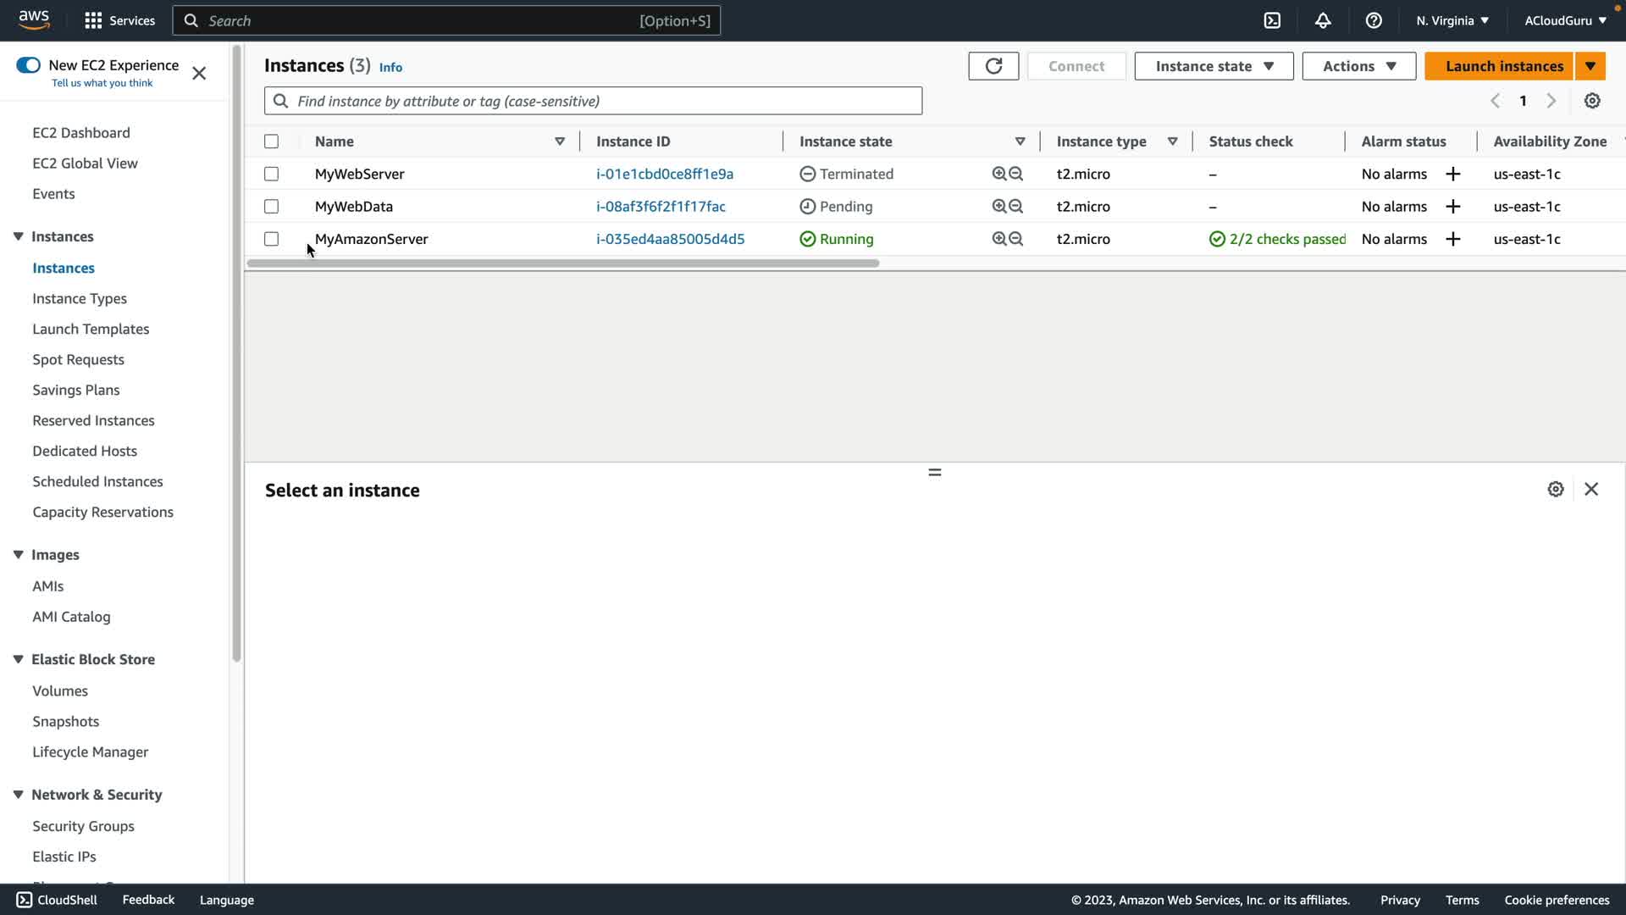Image resolution: width=1626 pixels, height=915 pixels.
Task: Toggle the New EC2 Experience switch
Action: pyautogui.click(x=28, y=65)
